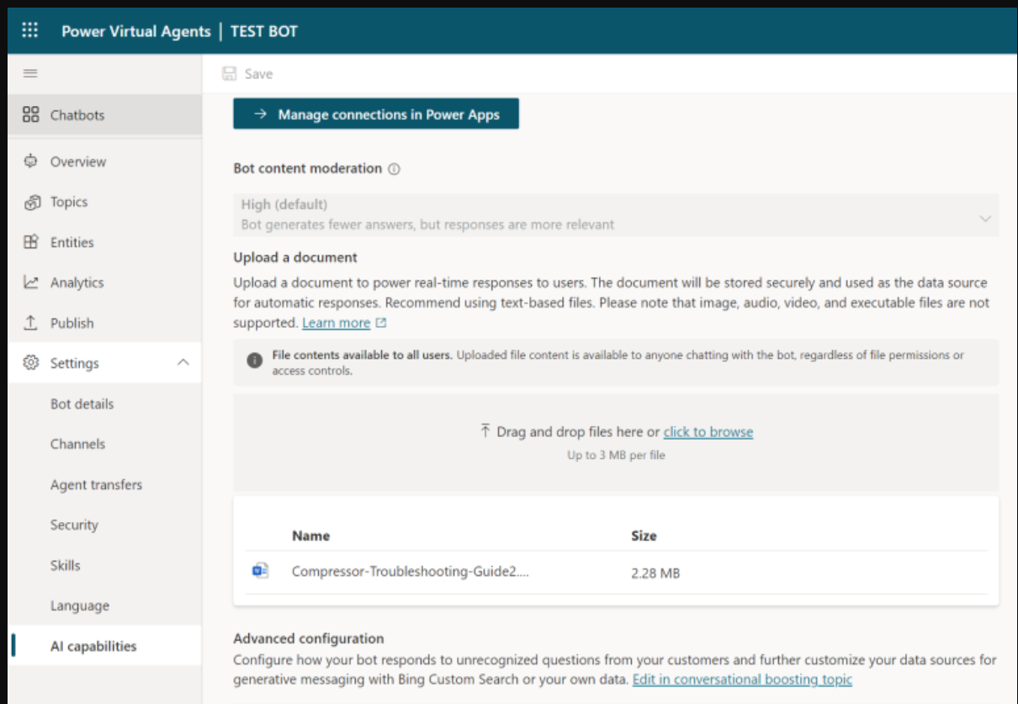The image size is (1018, 704).
Task: Click the Entities icon in sidebar
Action: (x=31, y=242)
